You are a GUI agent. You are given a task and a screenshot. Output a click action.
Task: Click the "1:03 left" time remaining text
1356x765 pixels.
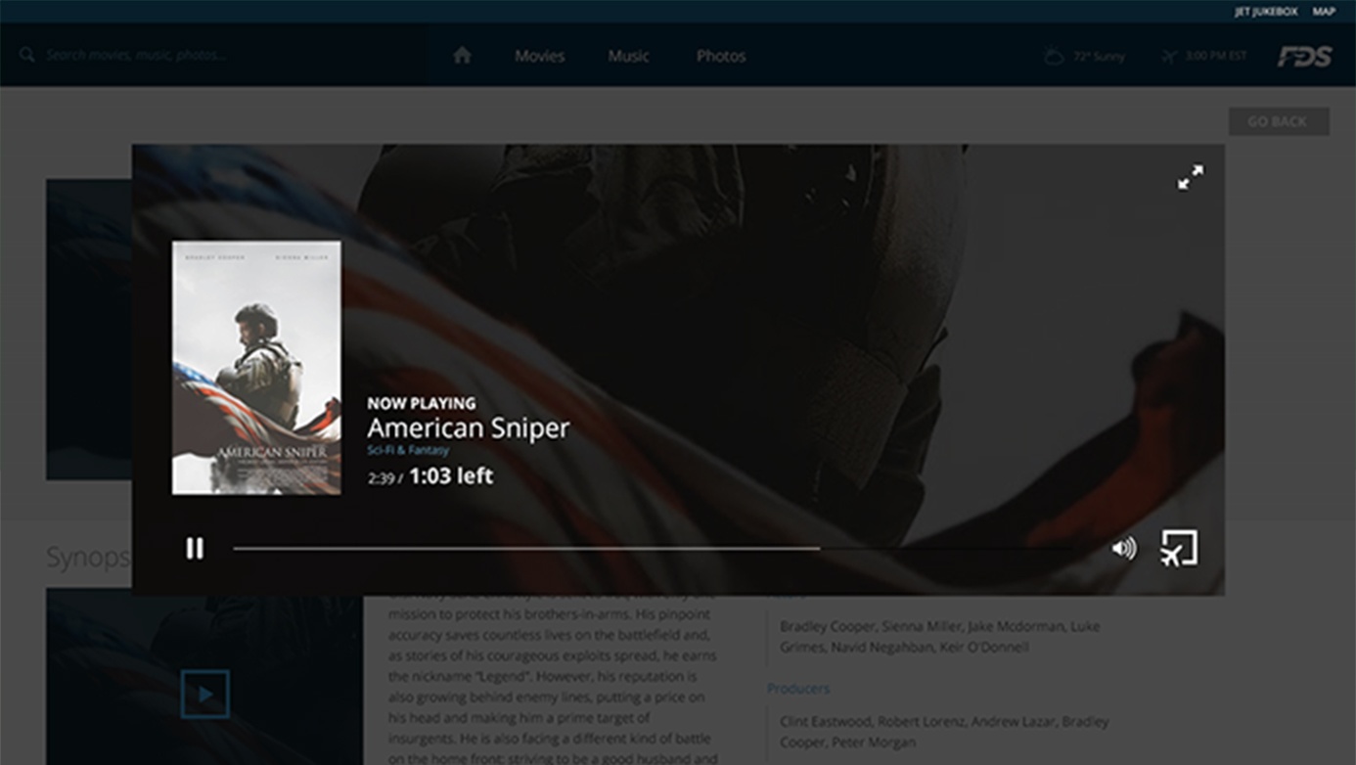pos(451,476)
